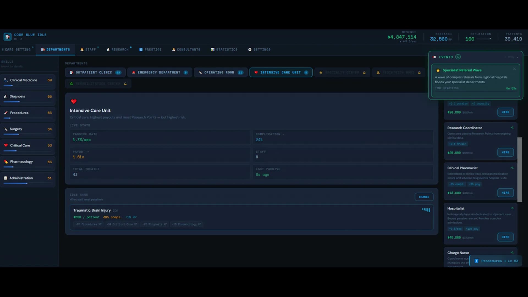This screenshot has height=297, width=528.
Task: Collapse the Events panel with its arrow
Action: point(518,57)
